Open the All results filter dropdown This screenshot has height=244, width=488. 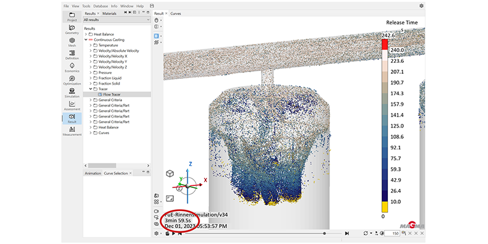point(117,20)
